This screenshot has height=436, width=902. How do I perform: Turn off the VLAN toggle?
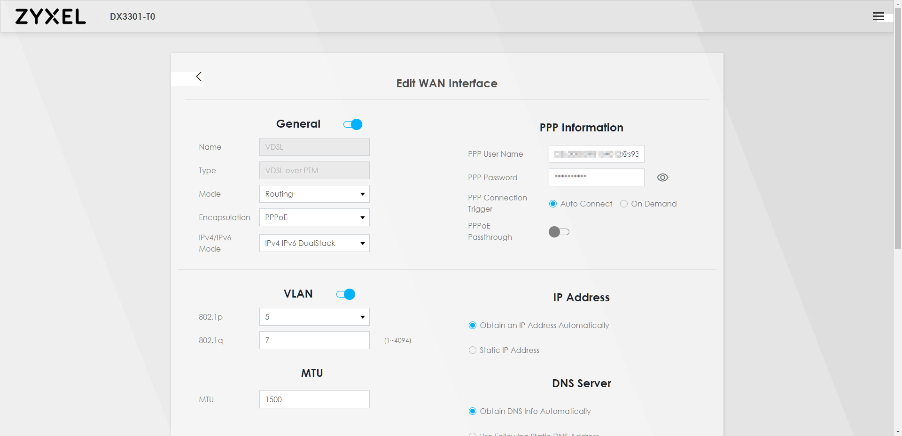tap(346, 294)
